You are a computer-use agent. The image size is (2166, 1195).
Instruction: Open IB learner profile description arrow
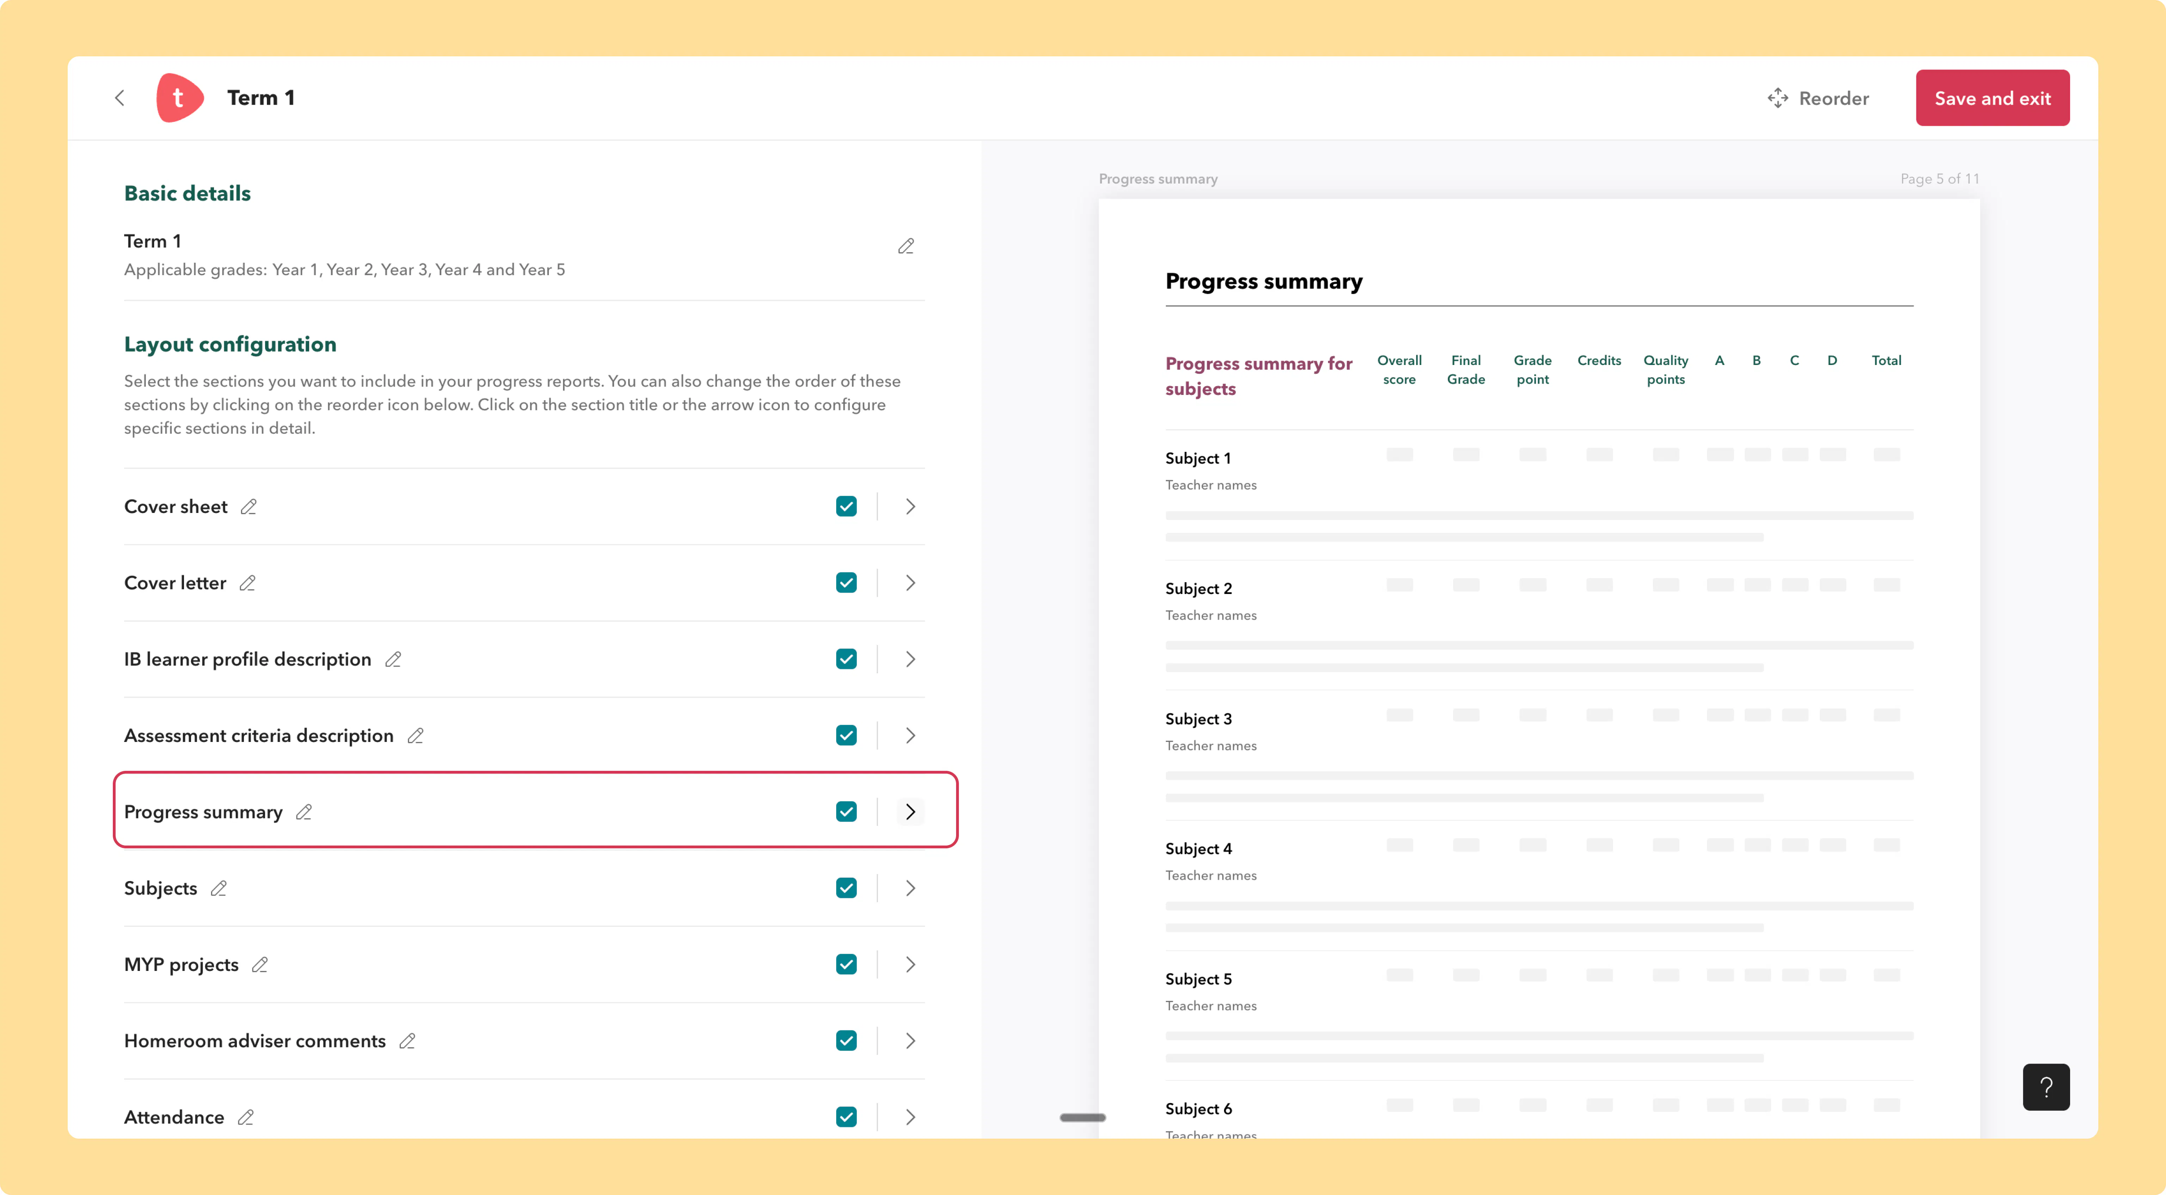coord(911,660)
